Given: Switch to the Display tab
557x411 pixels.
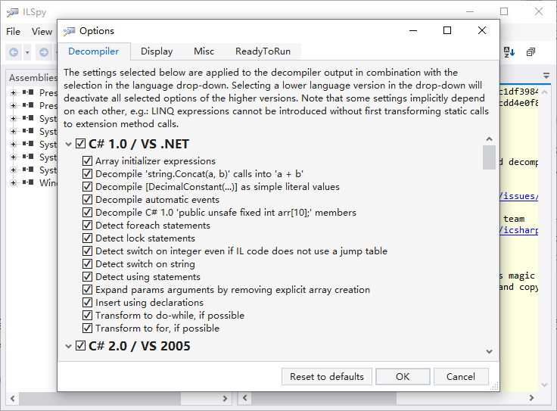Looking at the screenshot, I should [157, 51].
